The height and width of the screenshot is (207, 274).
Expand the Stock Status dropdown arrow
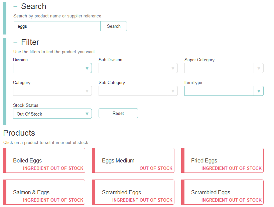87,114
